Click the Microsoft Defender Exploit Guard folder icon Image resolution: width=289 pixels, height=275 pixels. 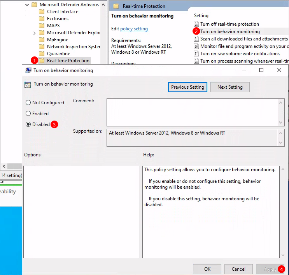click(x=42, y=32)
